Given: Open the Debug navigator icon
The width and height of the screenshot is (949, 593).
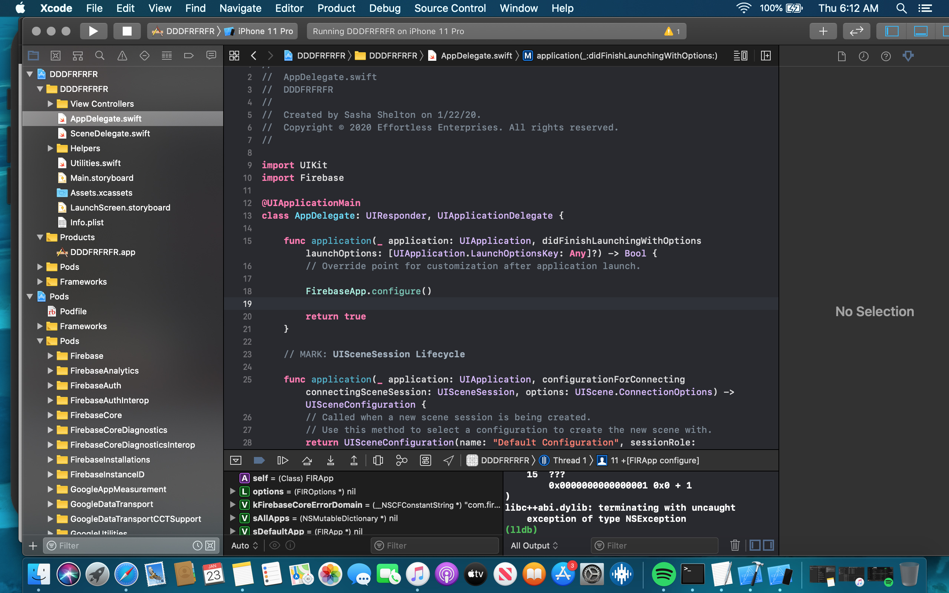Looking at the screenshot, I should point(167,56).
